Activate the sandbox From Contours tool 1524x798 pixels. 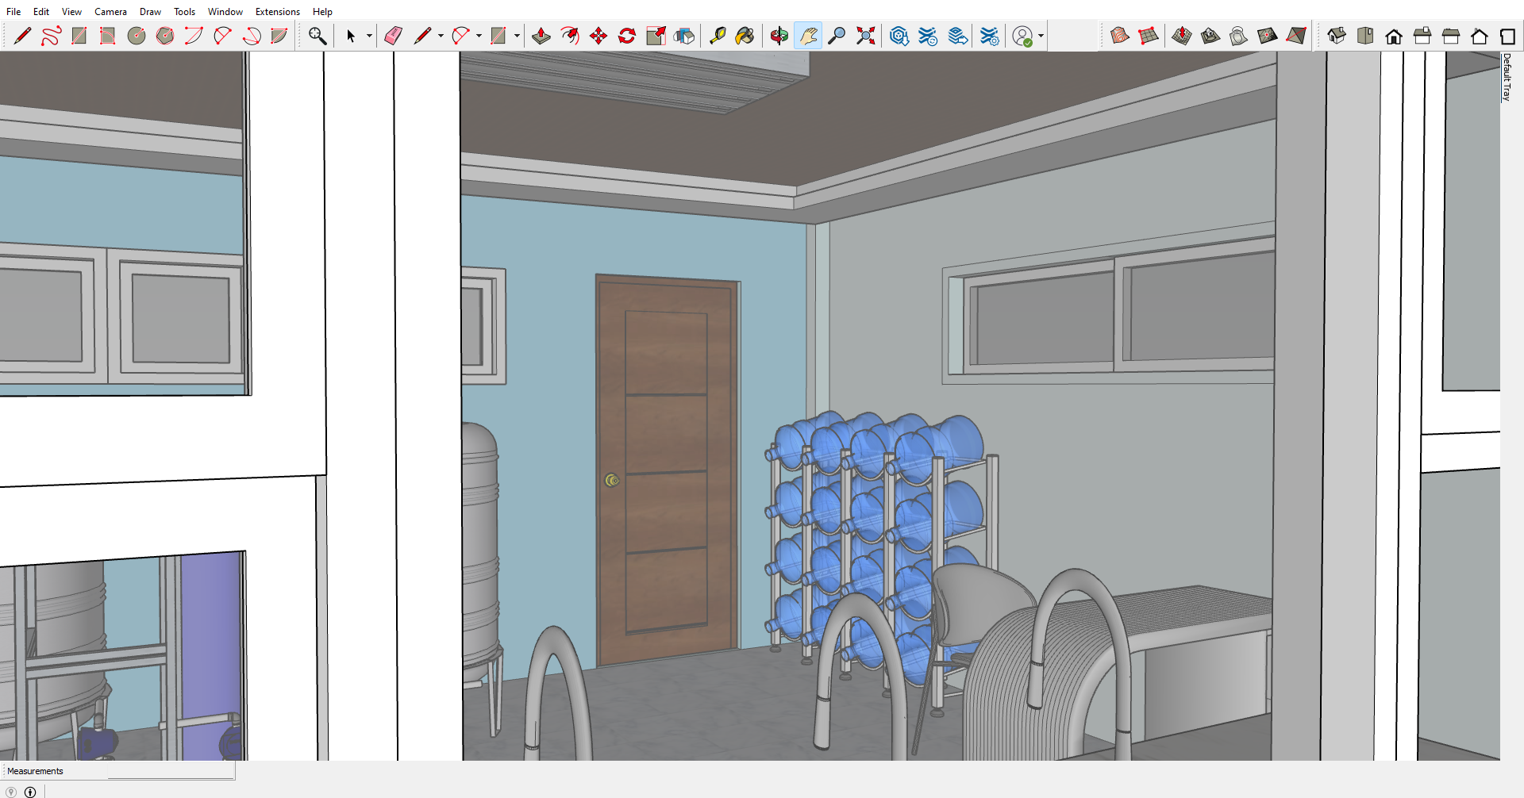[x=1119, y=36]
